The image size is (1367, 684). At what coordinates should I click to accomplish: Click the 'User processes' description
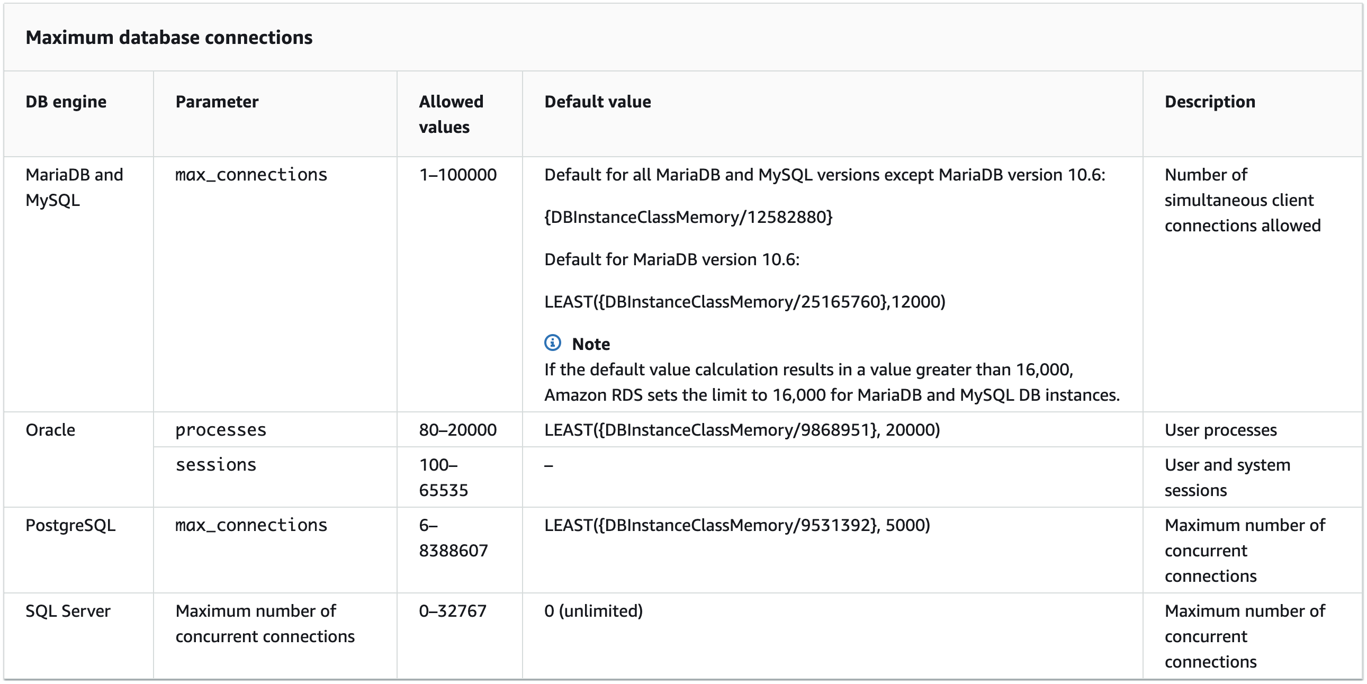[1220, 430]
